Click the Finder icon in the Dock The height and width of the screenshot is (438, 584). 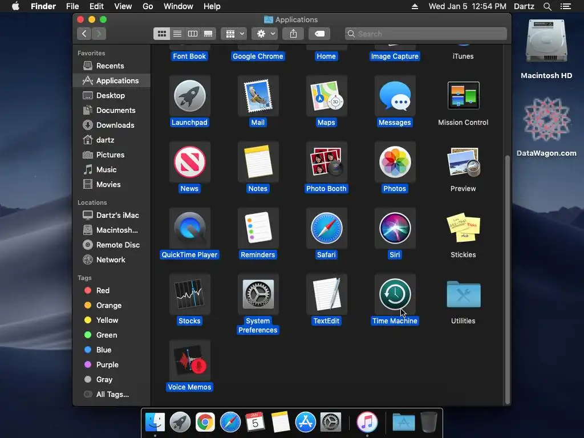coord(155,422)
